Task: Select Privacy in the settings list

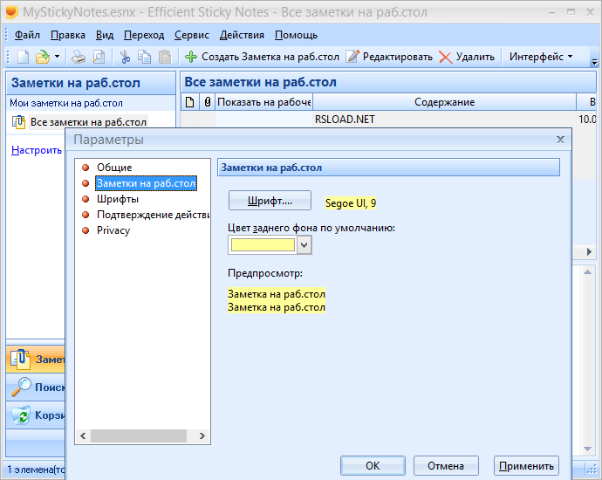Action: (x=113, y=230)
